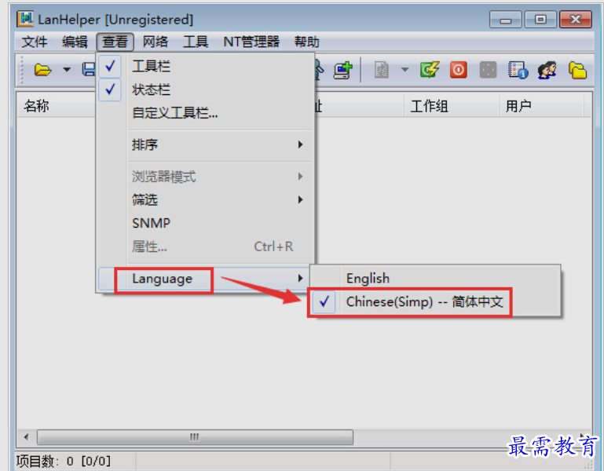Open the 帮助 menu
Screen dimensions: 604x471
click(306, 42)
